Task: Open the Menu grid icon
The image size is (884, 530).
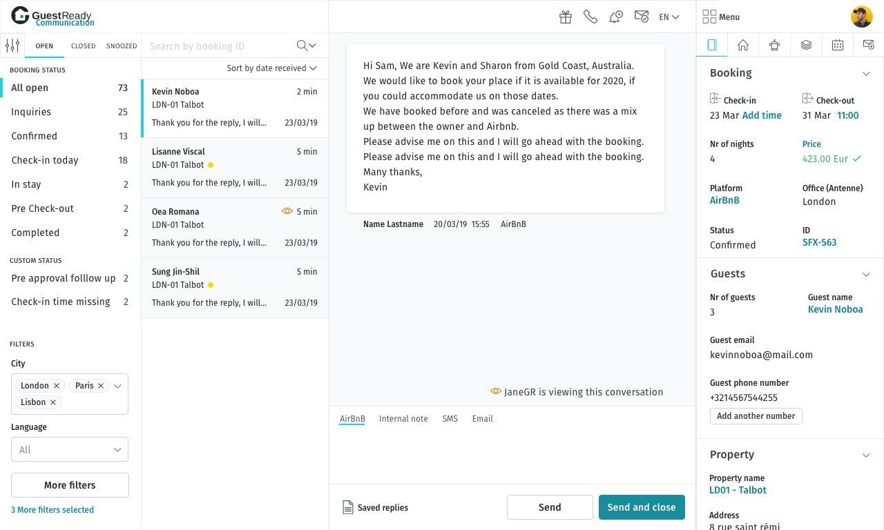Action: tap(709, 17)
